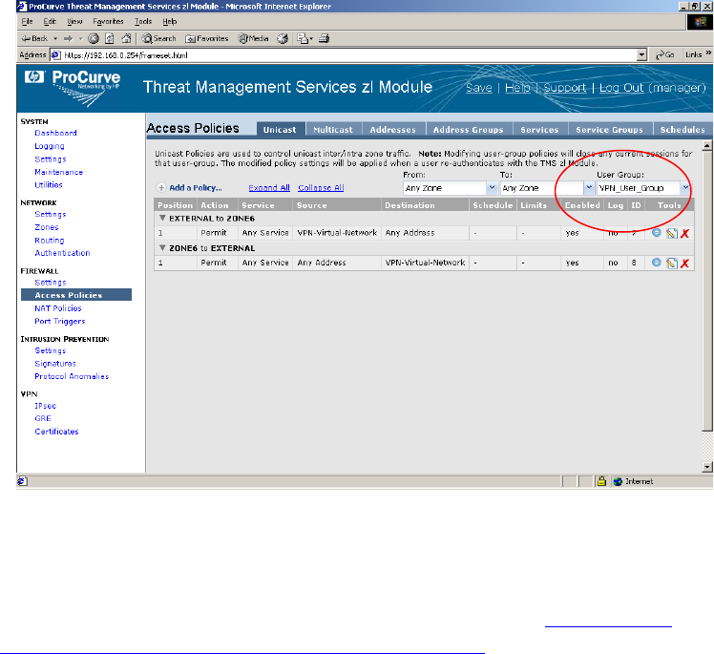Click the Go button next to address bar
The height and width of the screenshot is (654, 714).
664,55
